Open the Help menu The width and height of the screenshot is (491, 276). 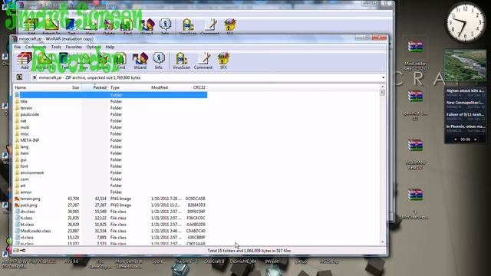110,47
